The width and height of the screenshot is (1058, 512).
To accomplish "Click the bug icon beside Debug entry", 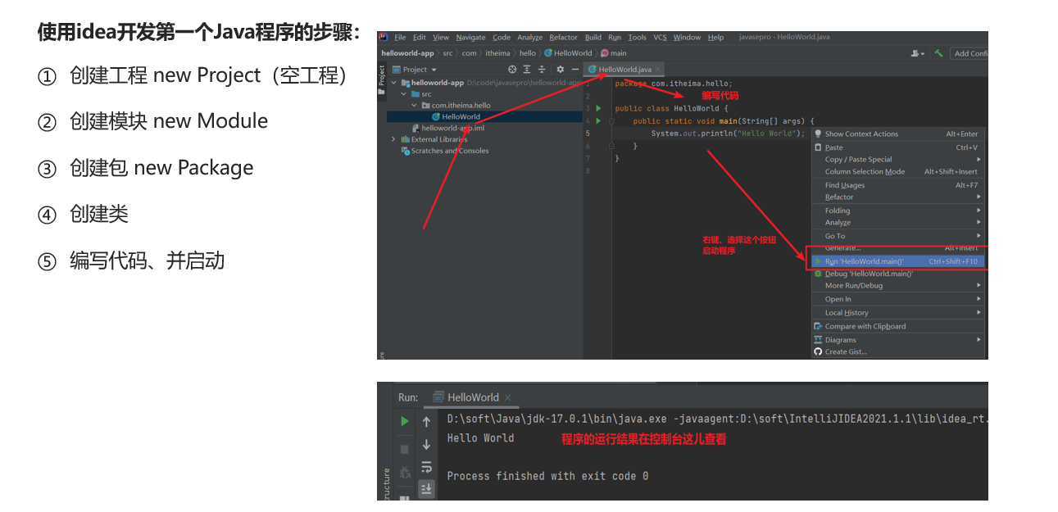I will pos(818,274).
